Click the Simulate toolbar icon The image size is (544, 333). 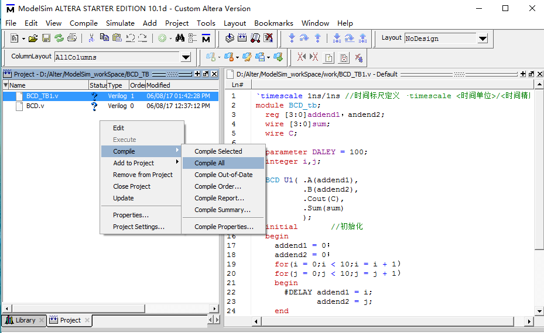pyautogui.click(x=255, y=38)
